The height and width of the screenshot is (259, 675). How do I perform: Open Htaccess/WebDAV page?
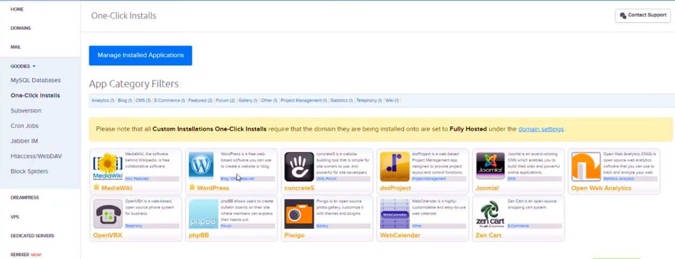[x=36, y=156]
